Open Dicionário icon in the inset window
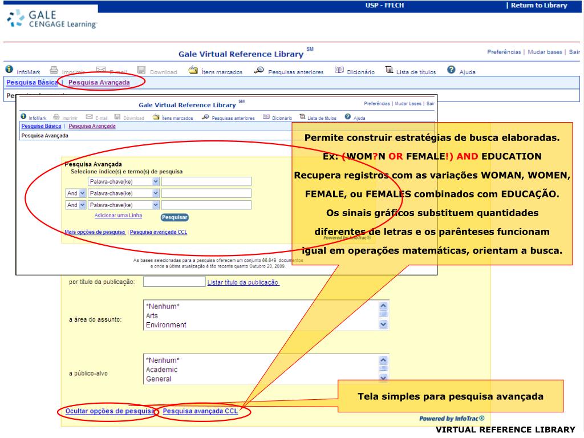 coord(266,117)
